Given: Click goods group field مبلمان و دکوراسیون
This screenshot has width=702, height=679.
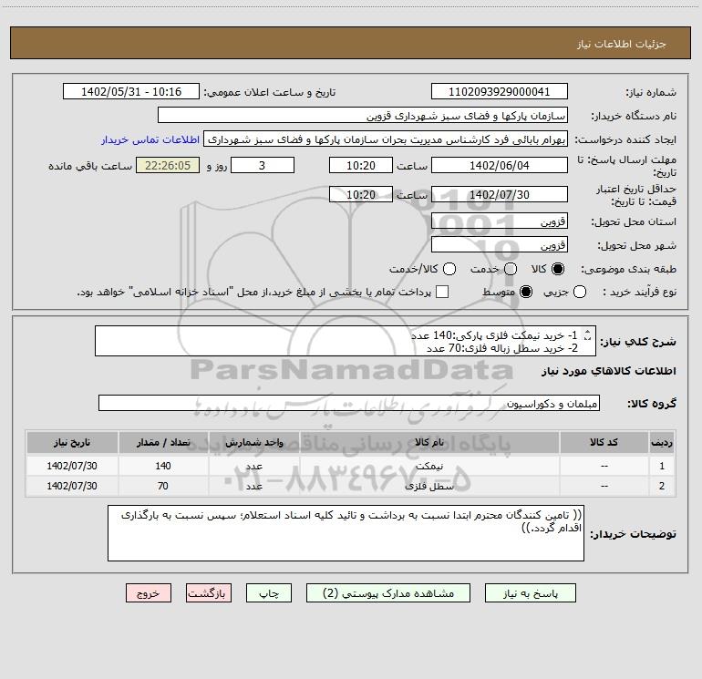Looking at the screenshot, I should (x=349, y=403).
